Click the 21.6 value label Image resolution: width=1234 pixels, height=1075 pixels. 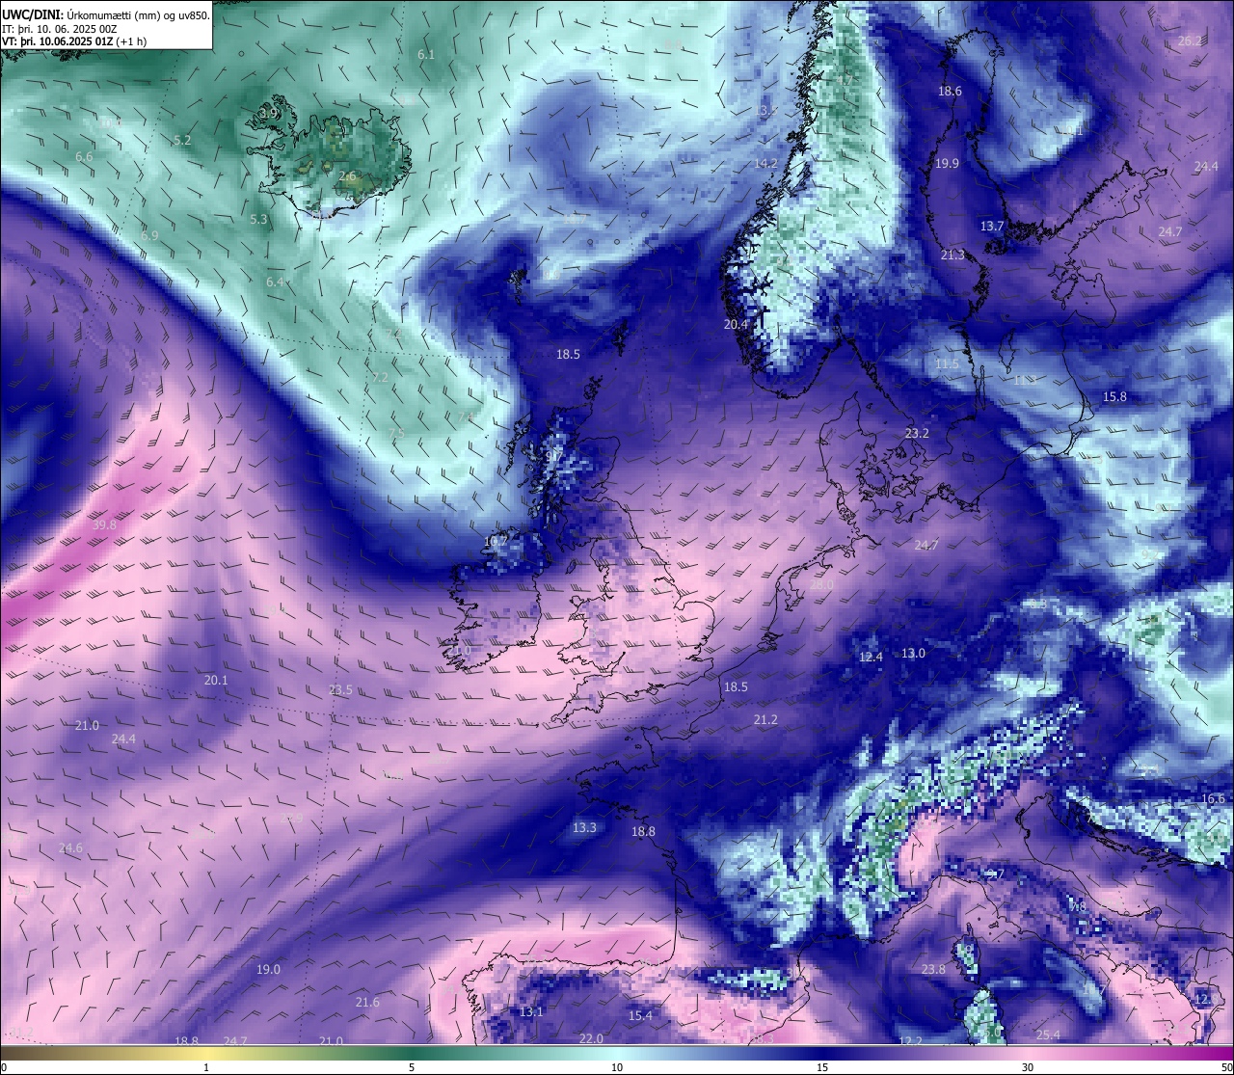[x=367, y=1003]
